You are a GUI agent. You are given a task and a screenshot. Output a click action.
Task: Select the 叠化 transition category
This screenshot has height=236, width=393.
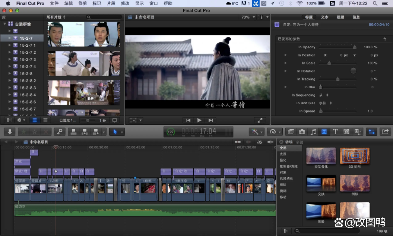tap(283, 160)
